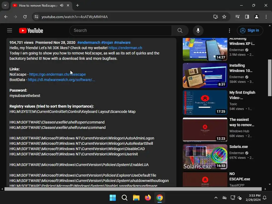The width and height of the screenshot is (272, 204).
Task: Open YouTube settings three-dot menu
Action: coord(229,31)
